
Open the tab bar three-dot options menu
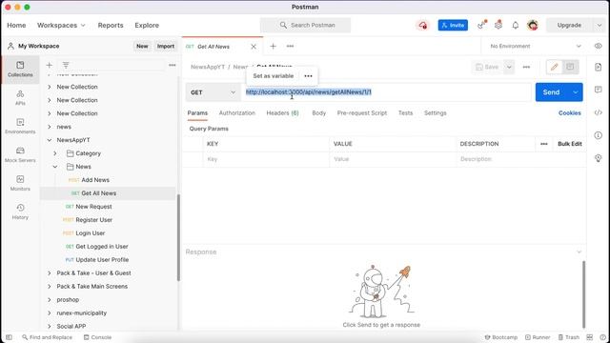click(x=290, y=47)
